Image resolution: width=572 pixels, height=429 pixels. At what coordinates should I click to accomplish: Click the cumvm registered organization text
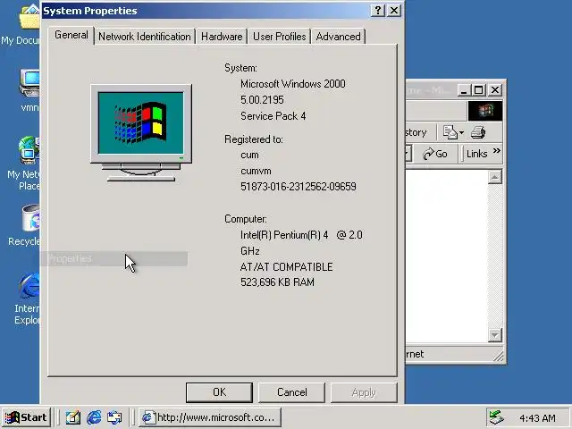tap(256, 171)
